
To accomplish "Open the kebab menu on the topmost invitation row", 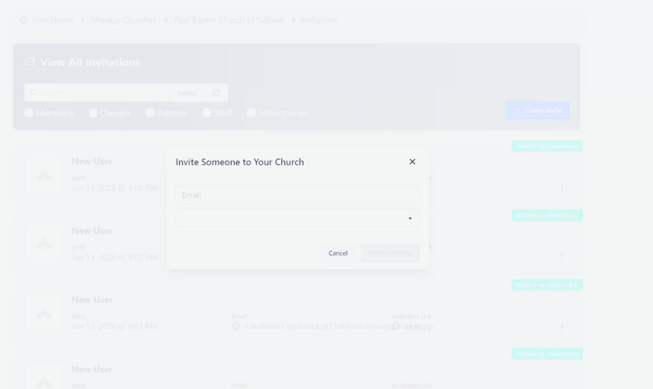I will tap(562, 188).
